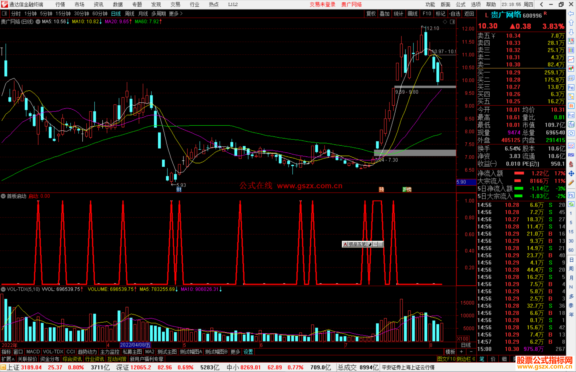
Task: Click the 叠加 overlay button
Action: pos(385,14)
